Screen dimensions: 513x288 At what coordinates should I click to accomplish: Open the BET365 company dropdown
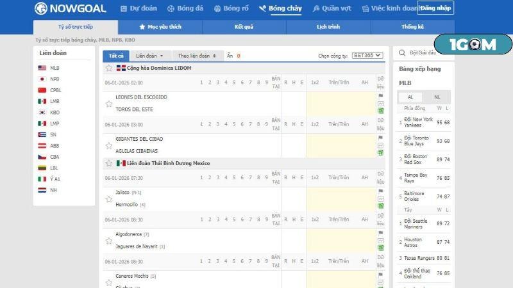point(367,56)
